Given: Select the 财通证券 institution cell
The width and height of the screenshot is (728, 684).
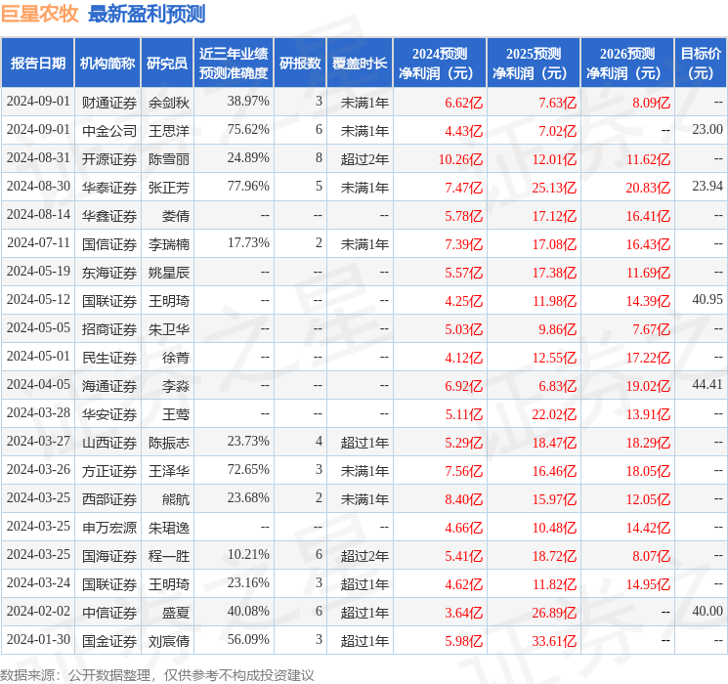Looking at the screenshot, I should tap(109, 103).
